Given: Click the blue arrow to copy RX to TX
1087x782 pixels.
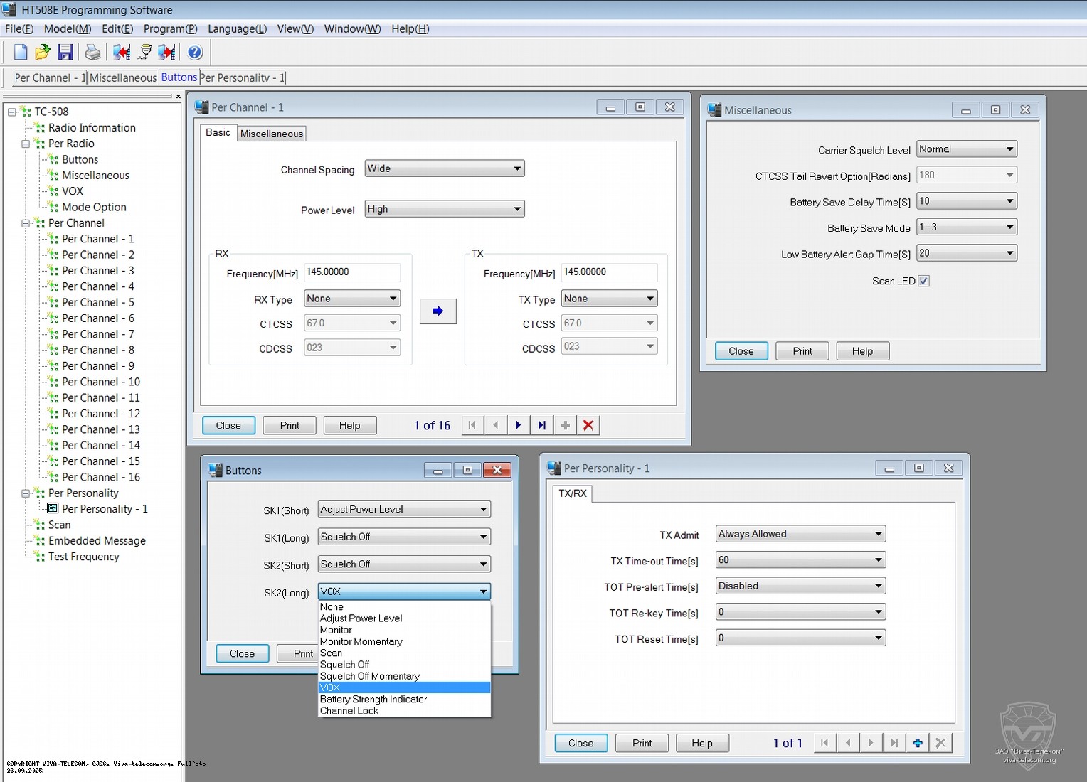Looking at the screenshot, I should pos(438,311).
